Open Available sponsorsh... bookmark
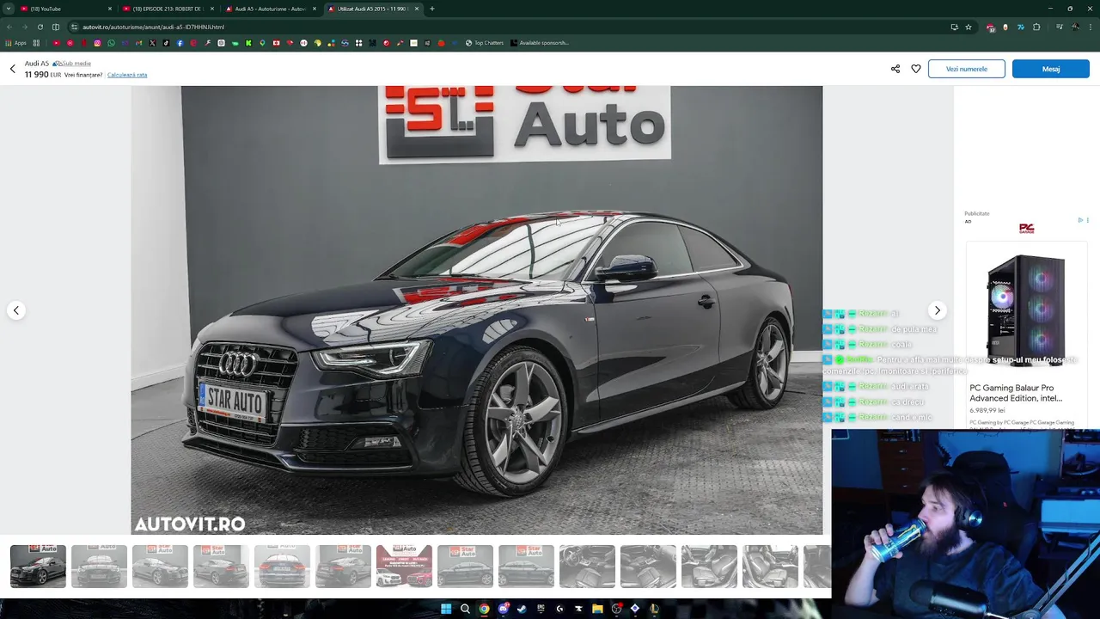The width and height of the screenshot is (1100, 619). click(539, 43)
